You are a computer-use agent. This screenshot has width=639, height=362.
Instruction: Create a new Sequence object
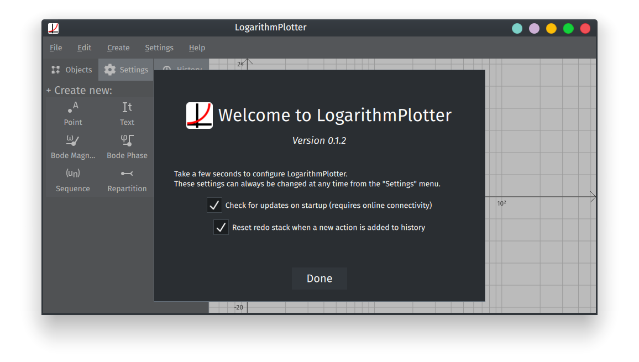tap(73, 180)
